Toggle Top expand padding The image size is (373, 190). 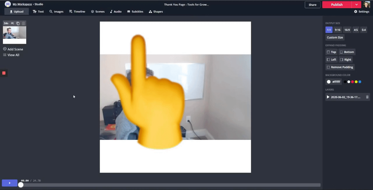click(x=331, y=52)
